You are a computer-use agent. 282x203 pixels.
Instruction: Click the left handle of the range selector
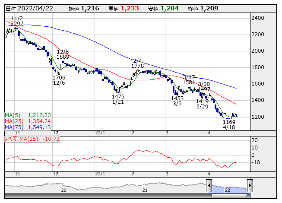pos(209,187)
